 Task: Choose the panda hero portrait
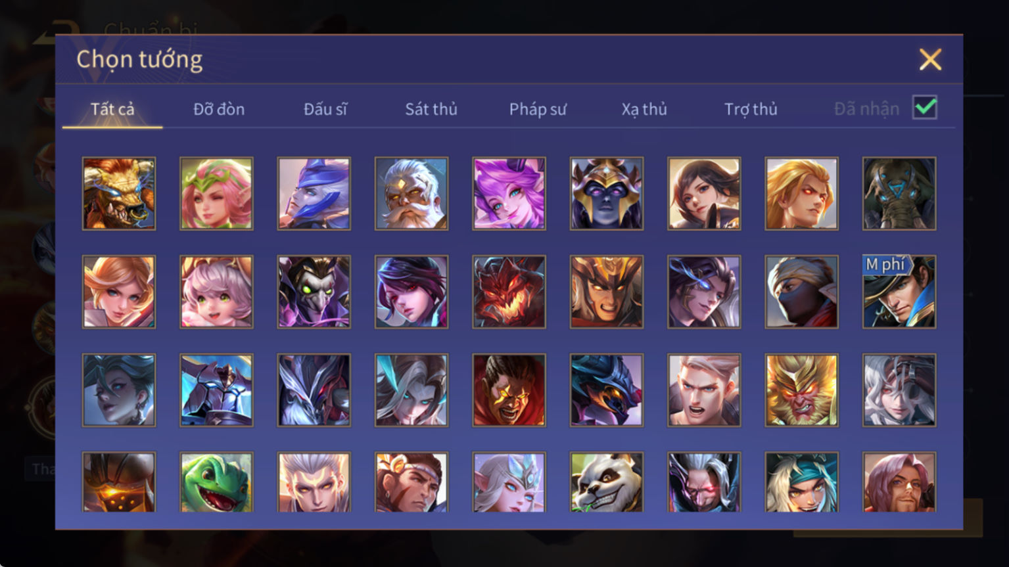coord(606,482)
